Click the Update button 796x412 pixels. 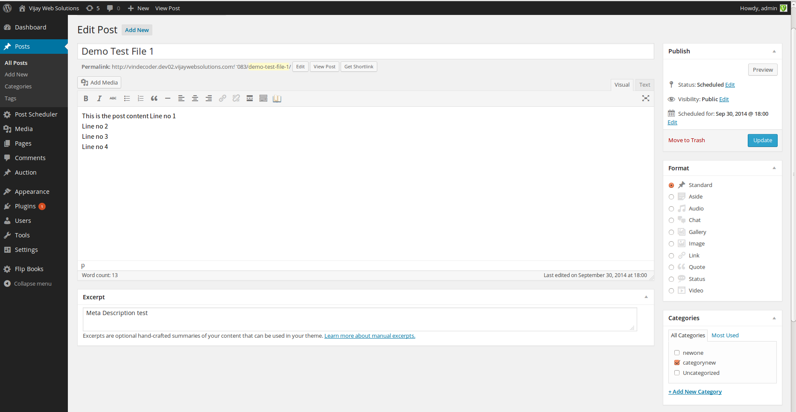pos(762,140)
